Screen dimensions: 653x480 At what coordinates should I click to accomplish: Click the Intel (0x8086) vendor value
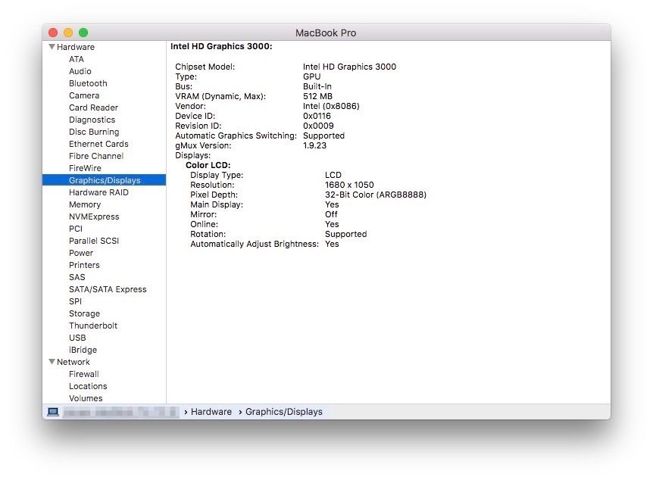point(331,106)
